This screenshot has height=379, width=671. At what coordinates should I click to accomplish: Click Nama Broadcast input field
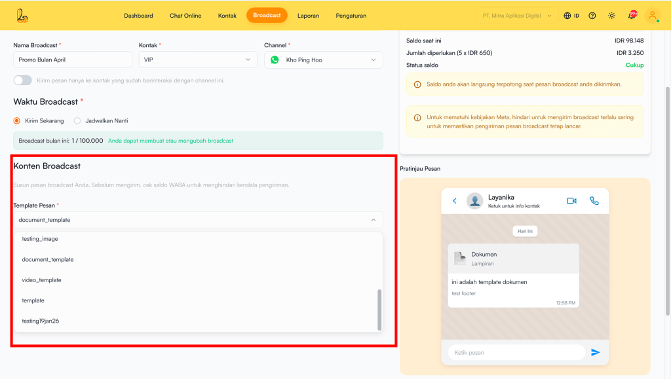(x=73, y=60)
